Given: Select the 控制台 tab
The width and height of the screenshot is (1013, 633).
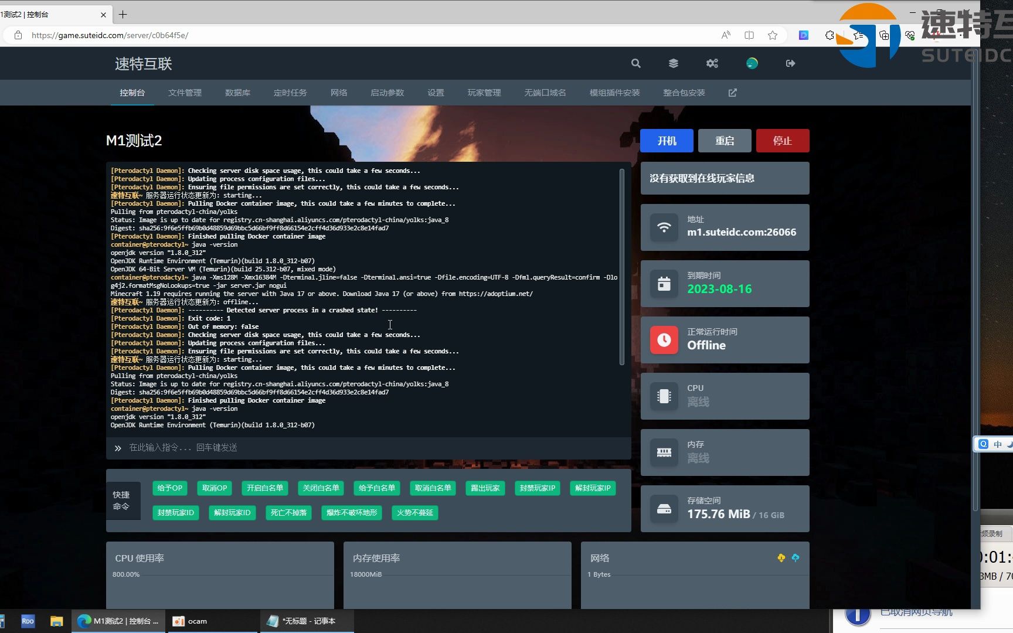Looking at the screenshot, I should [x=132, y=93].
